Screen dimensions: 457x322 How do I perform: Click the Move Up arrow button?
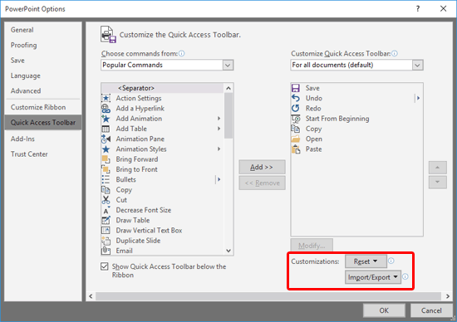(x=437, y=168)
